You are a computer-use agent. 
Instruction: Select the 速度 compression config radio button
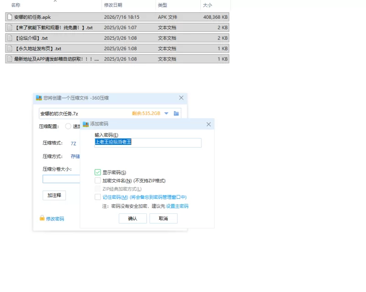[x=68, y=127]
